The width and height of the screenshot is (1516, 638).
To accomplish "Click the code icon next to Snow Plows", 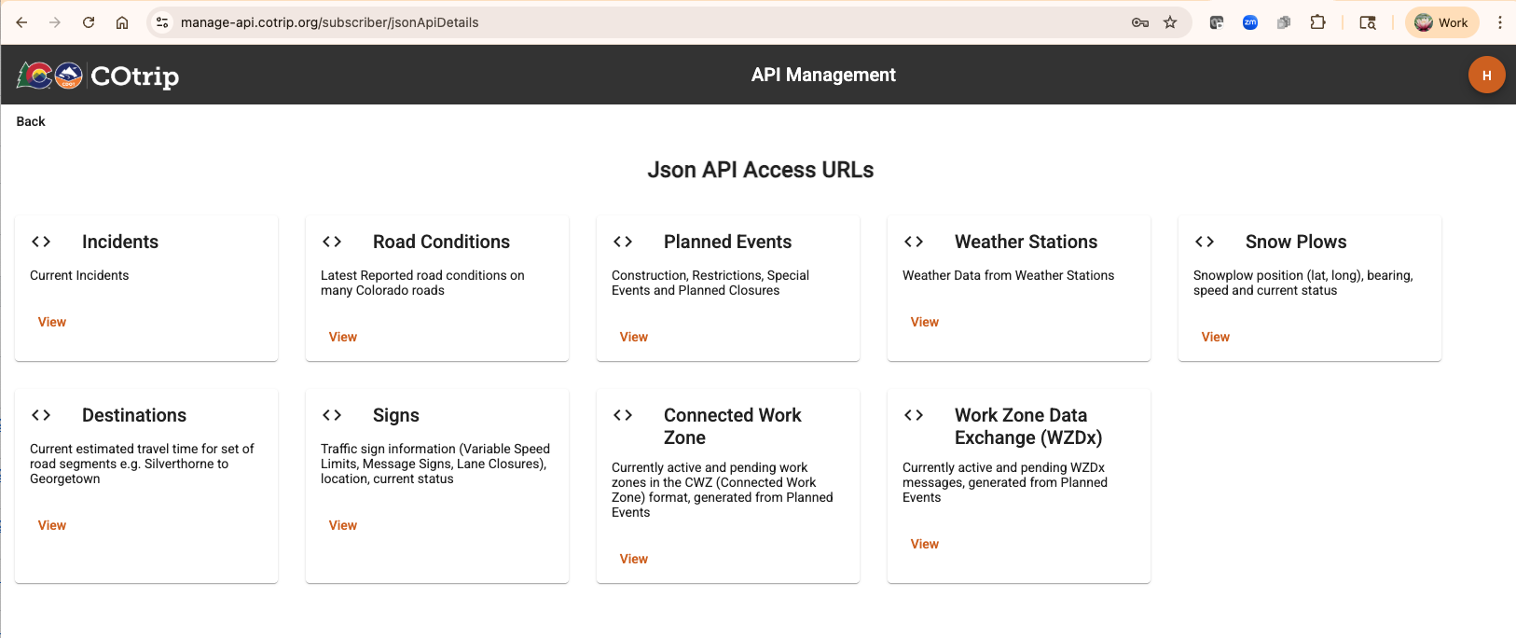I will pos(1205,242).
